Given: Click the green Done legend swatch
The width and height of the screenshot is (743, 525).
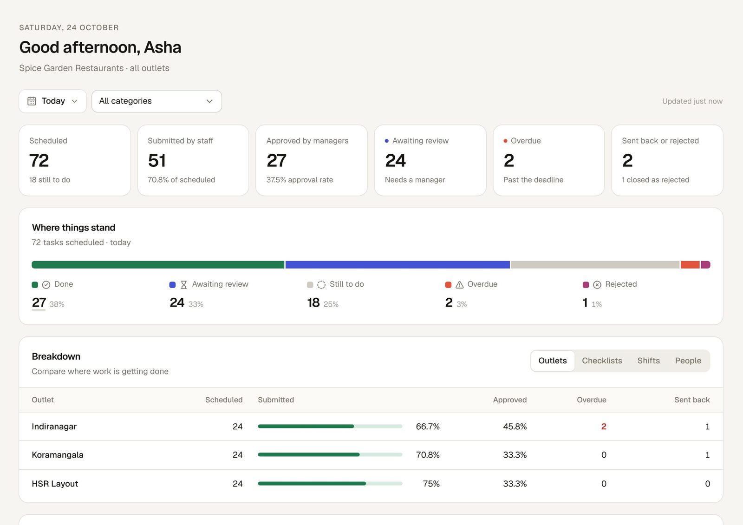Looking at the screenshot, I should click(35, 285).
